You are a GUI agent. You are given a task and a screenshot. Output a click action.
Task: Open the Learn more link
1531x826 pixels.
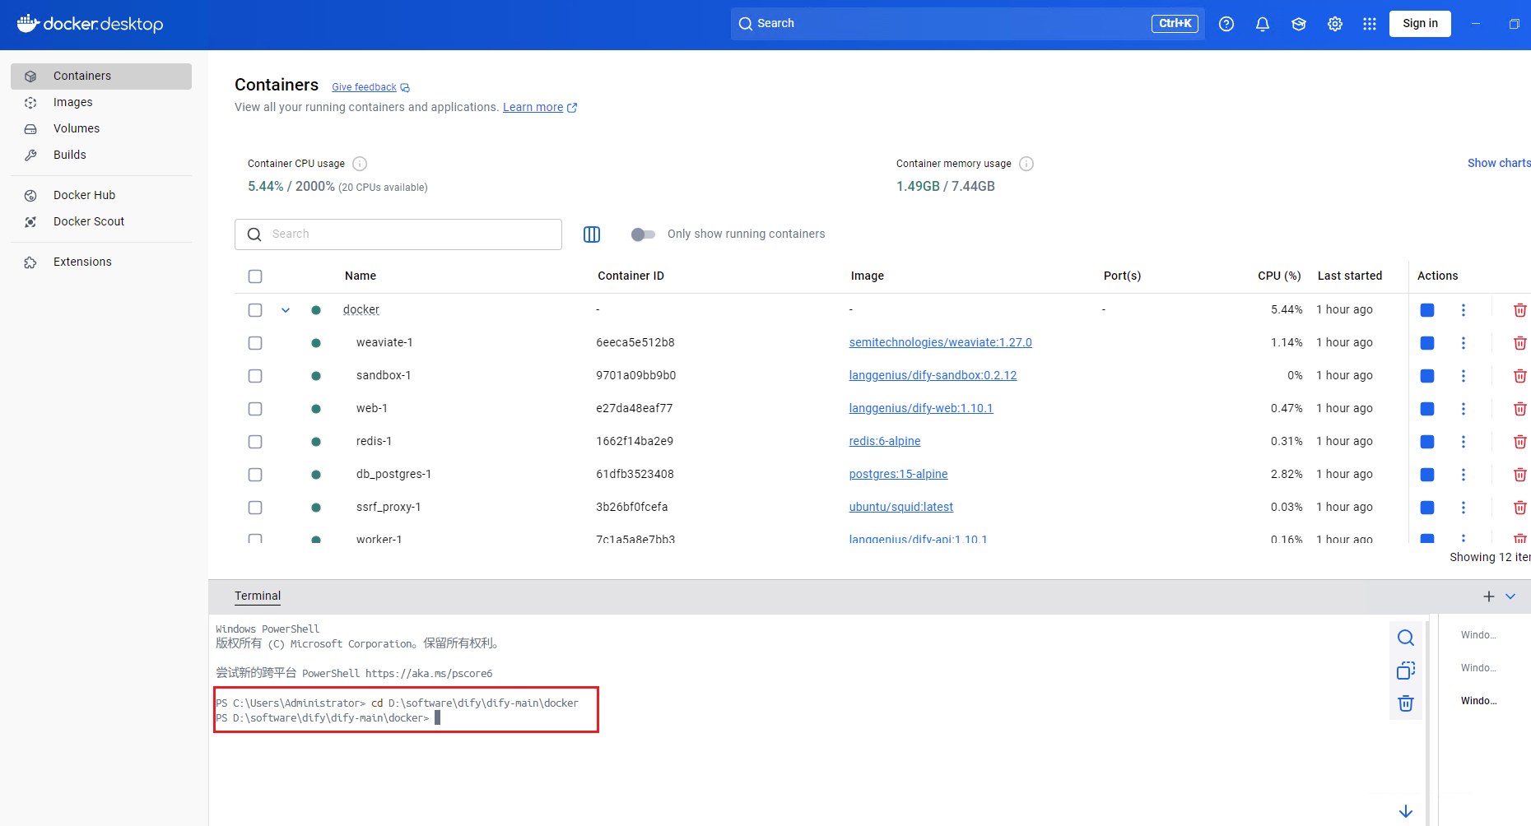[x=540, y=108]
